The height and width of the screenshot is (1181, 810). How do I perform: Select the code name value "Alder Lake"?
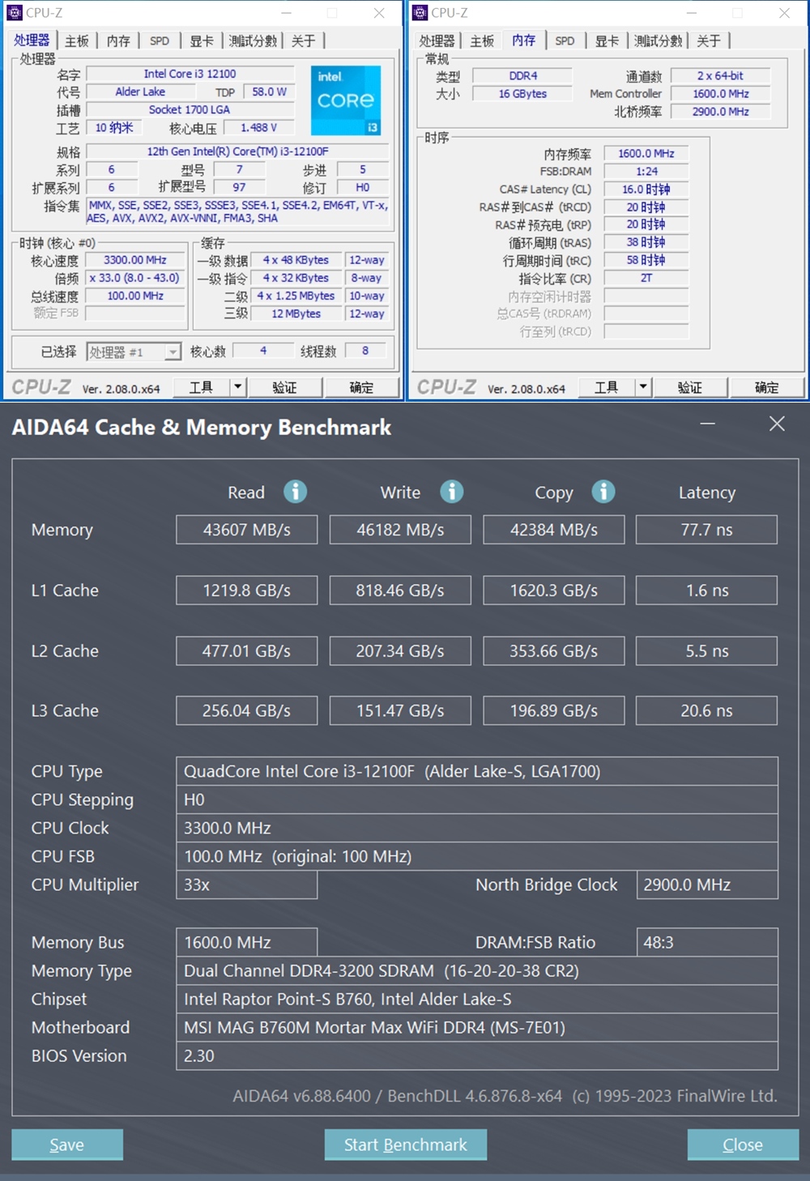(140, 92)
